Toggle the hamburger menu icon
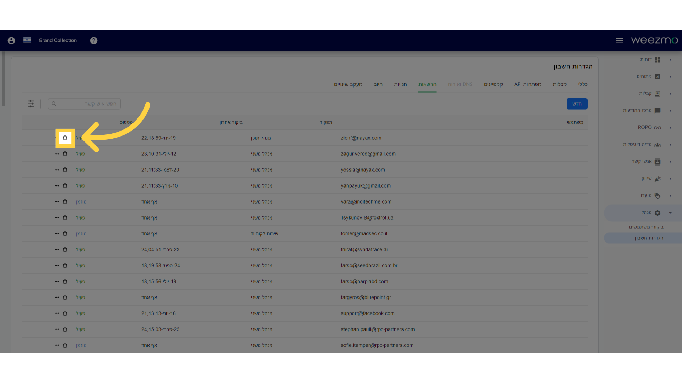 [619, 40]
